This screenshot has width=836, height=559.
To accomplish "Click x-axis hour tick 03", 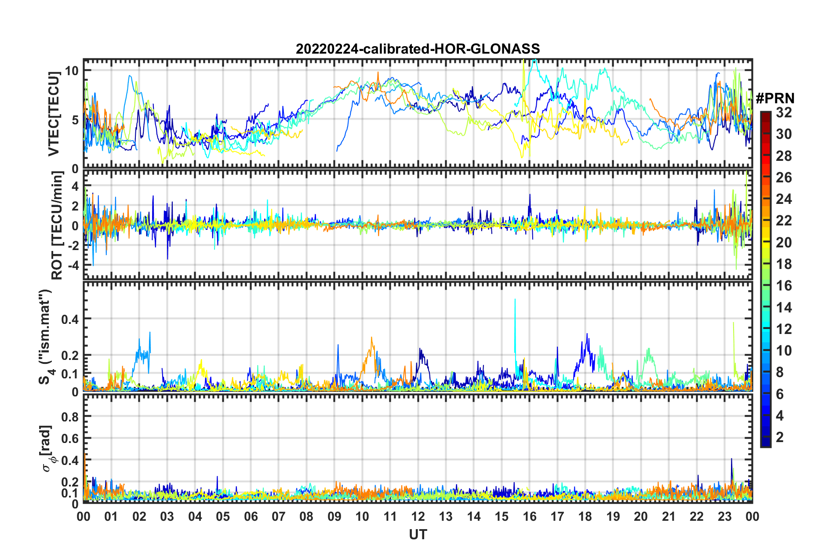I will [x=167, y=516].
